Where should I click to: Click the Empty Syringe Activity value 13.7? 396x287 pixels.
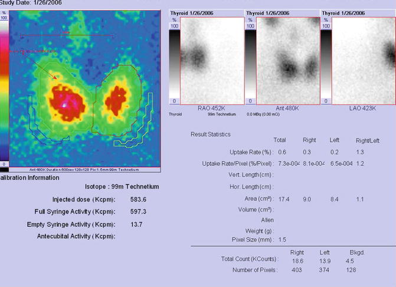tap(136, 225)
